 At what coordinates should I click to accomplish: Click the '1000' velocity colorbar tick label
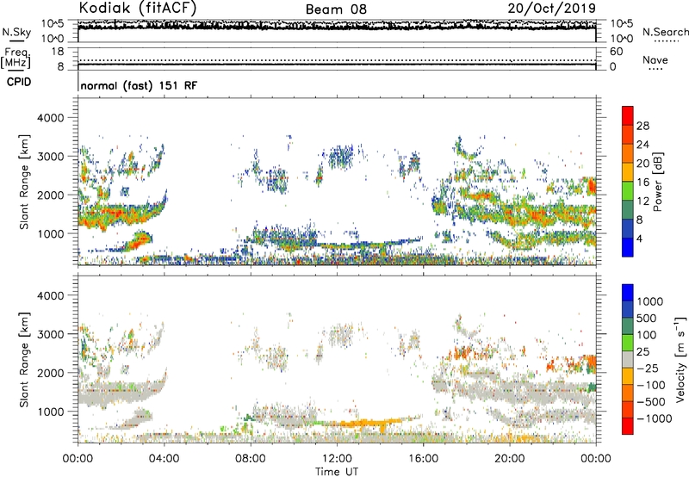[649, 301]
